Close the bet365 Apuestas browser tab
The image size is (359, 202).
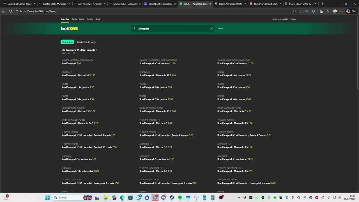click(x=210, y=4)
